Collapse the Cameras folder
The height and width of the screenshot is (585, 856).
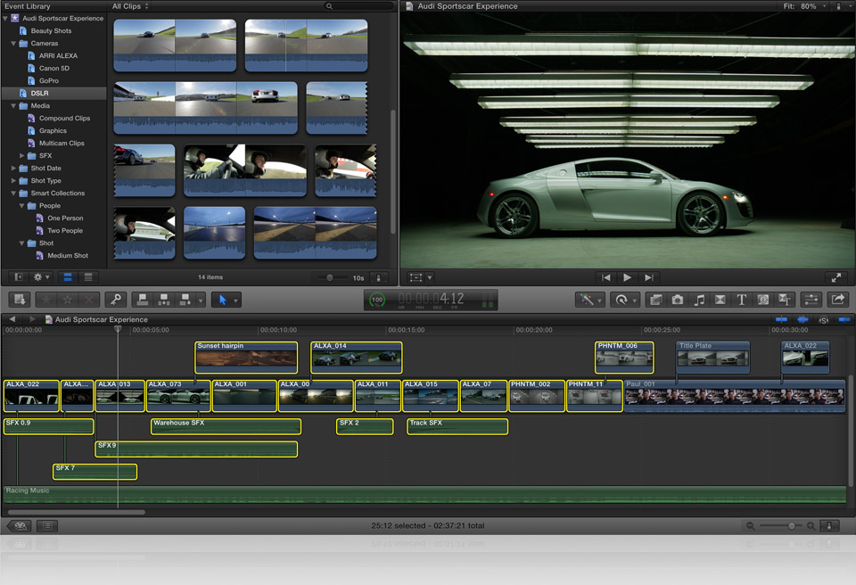click(x=13, y=43)
